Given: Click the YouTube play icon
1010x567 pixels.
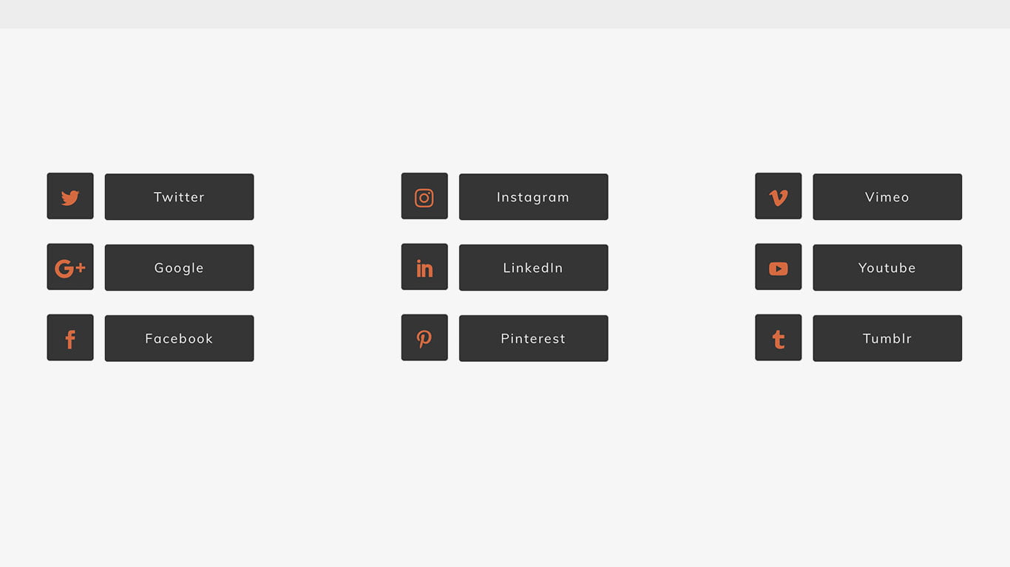Looking at the screenshot, I should tap(779, 268).
